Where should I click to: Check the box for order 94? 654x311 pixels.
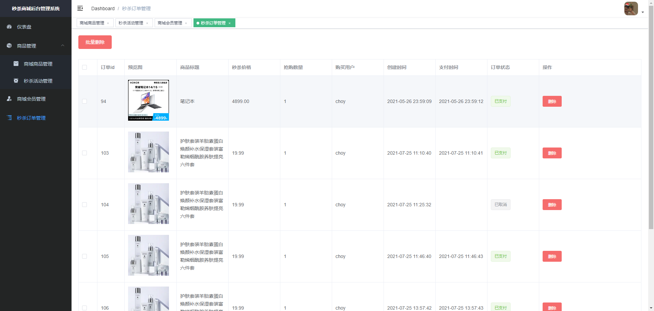[84, 101]
